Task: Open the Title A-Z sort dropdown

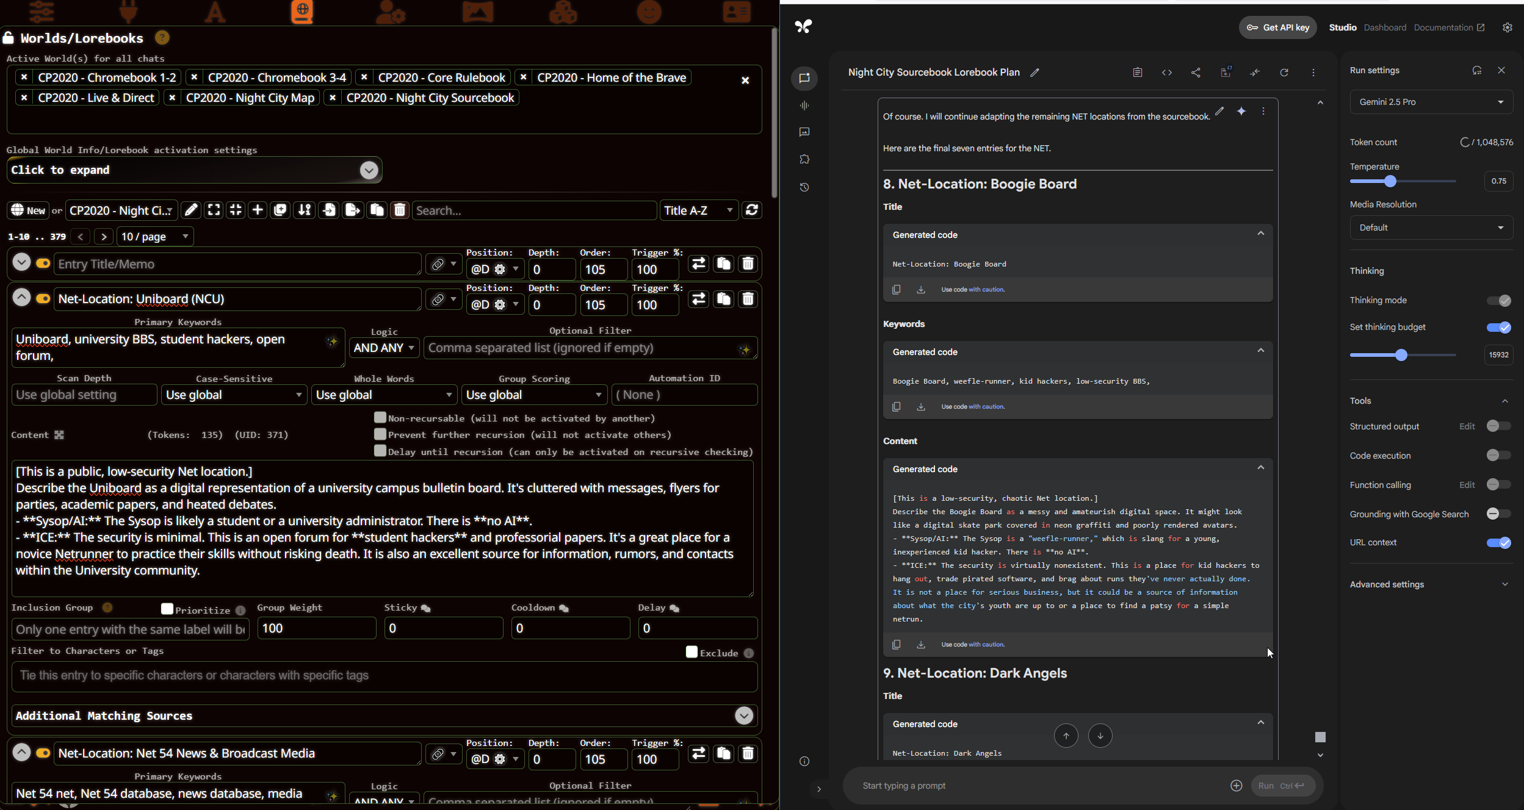Action: pyautogui.click(x=699, y=210)
